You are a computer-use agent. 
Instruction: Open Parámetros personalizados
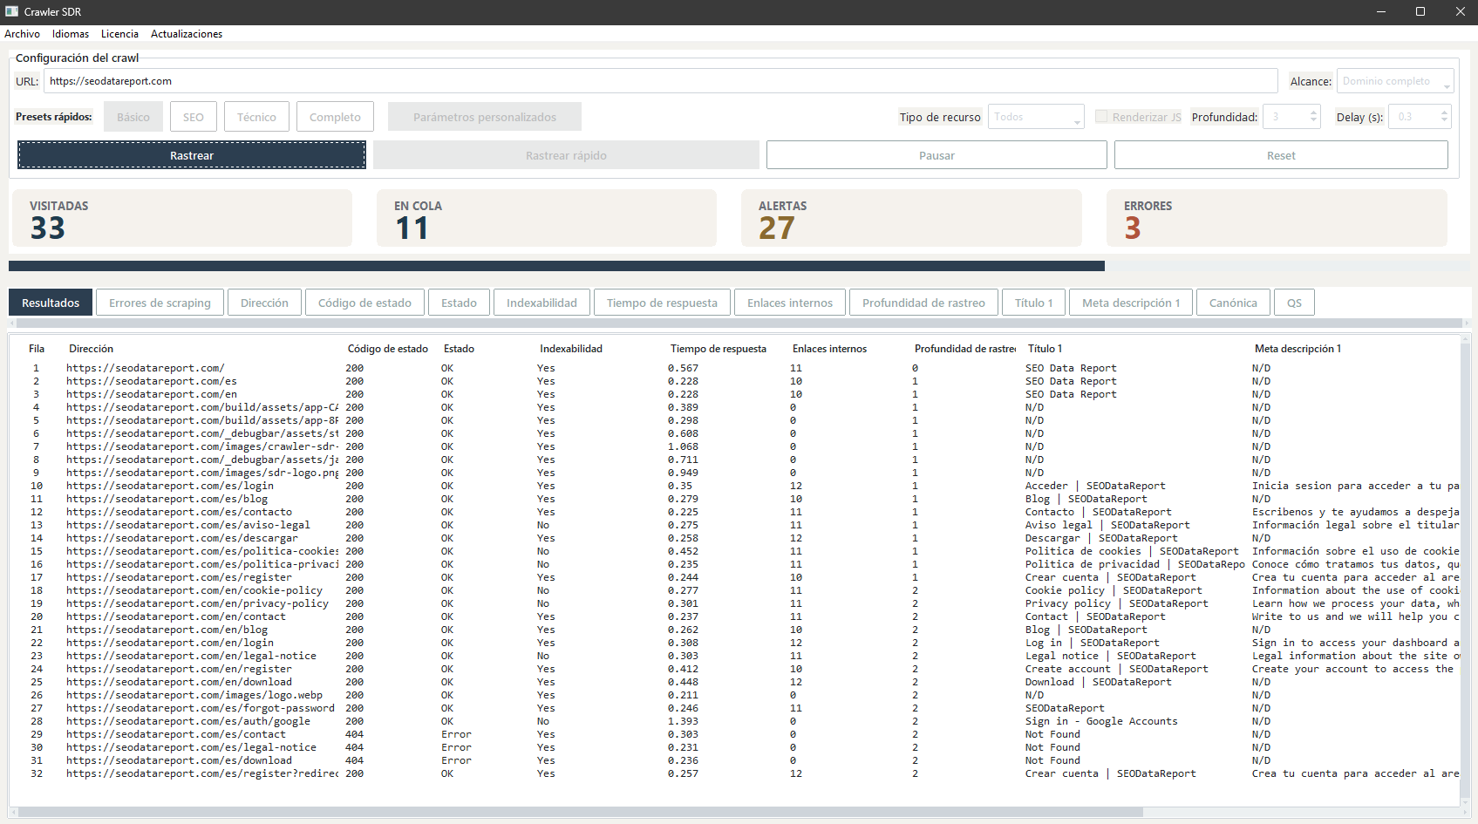click(x=484, y=116)
